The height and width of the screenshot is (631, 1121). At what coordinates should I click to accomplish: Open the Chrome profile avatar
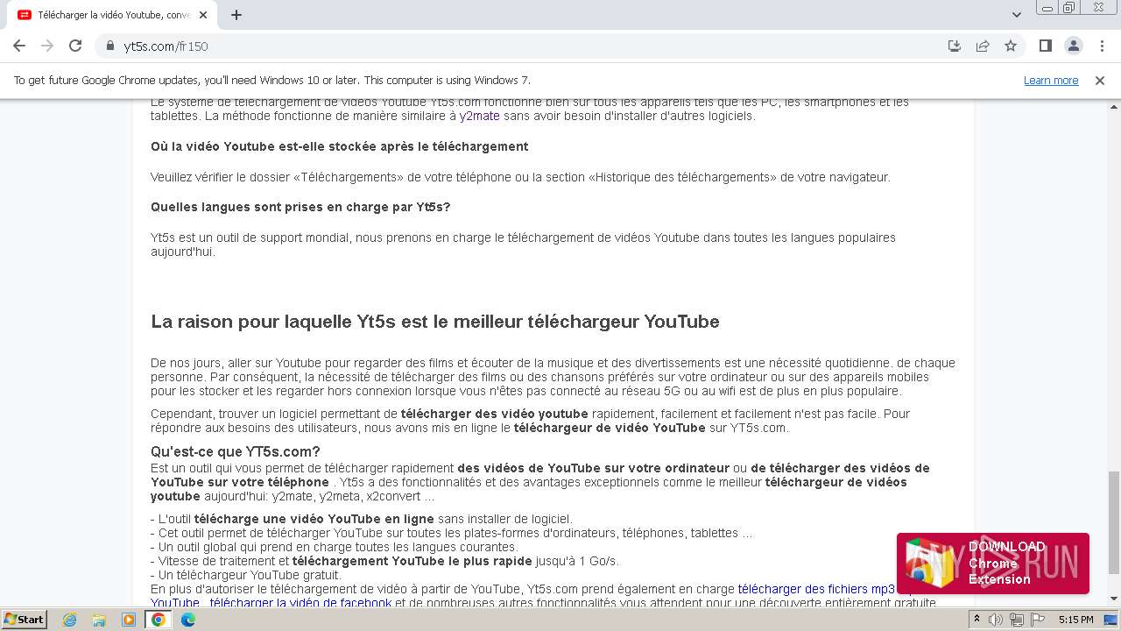1073,46
